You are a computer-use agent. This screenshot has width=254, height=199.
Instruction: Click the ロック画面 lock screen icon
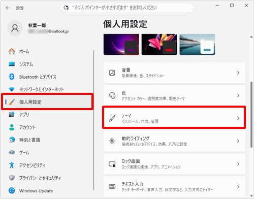[112, 164]
